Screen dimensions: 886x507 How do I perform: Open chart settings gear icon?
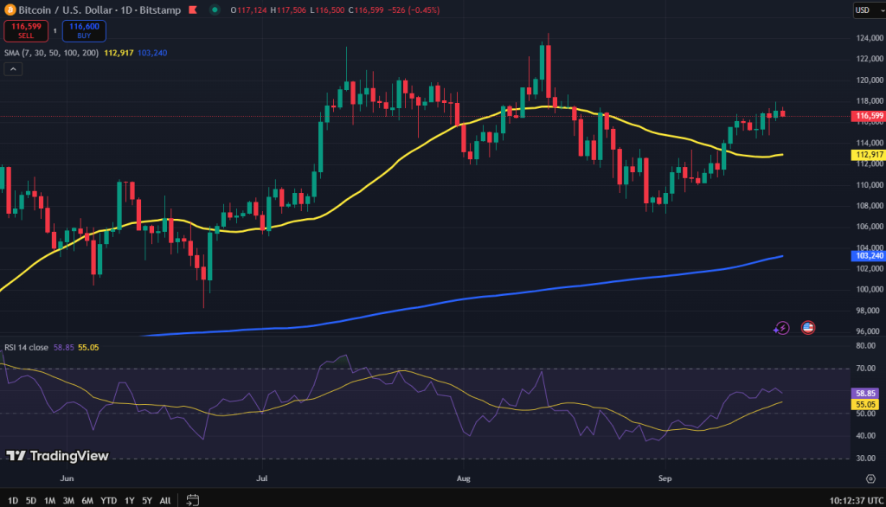870,478
